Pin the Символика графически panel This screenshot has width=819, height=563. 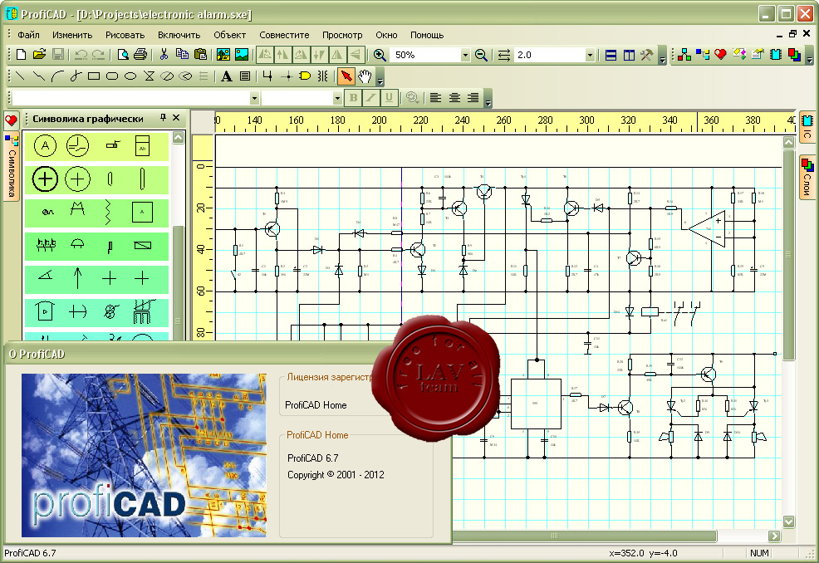click(163, 118)
